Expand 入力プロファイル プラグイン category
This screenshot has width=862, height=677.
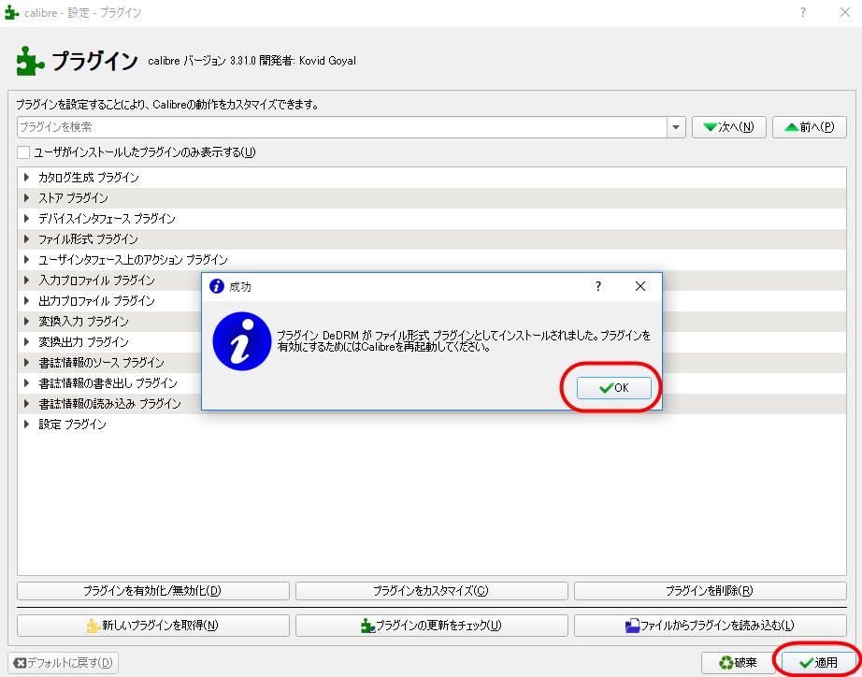(26, 280)
